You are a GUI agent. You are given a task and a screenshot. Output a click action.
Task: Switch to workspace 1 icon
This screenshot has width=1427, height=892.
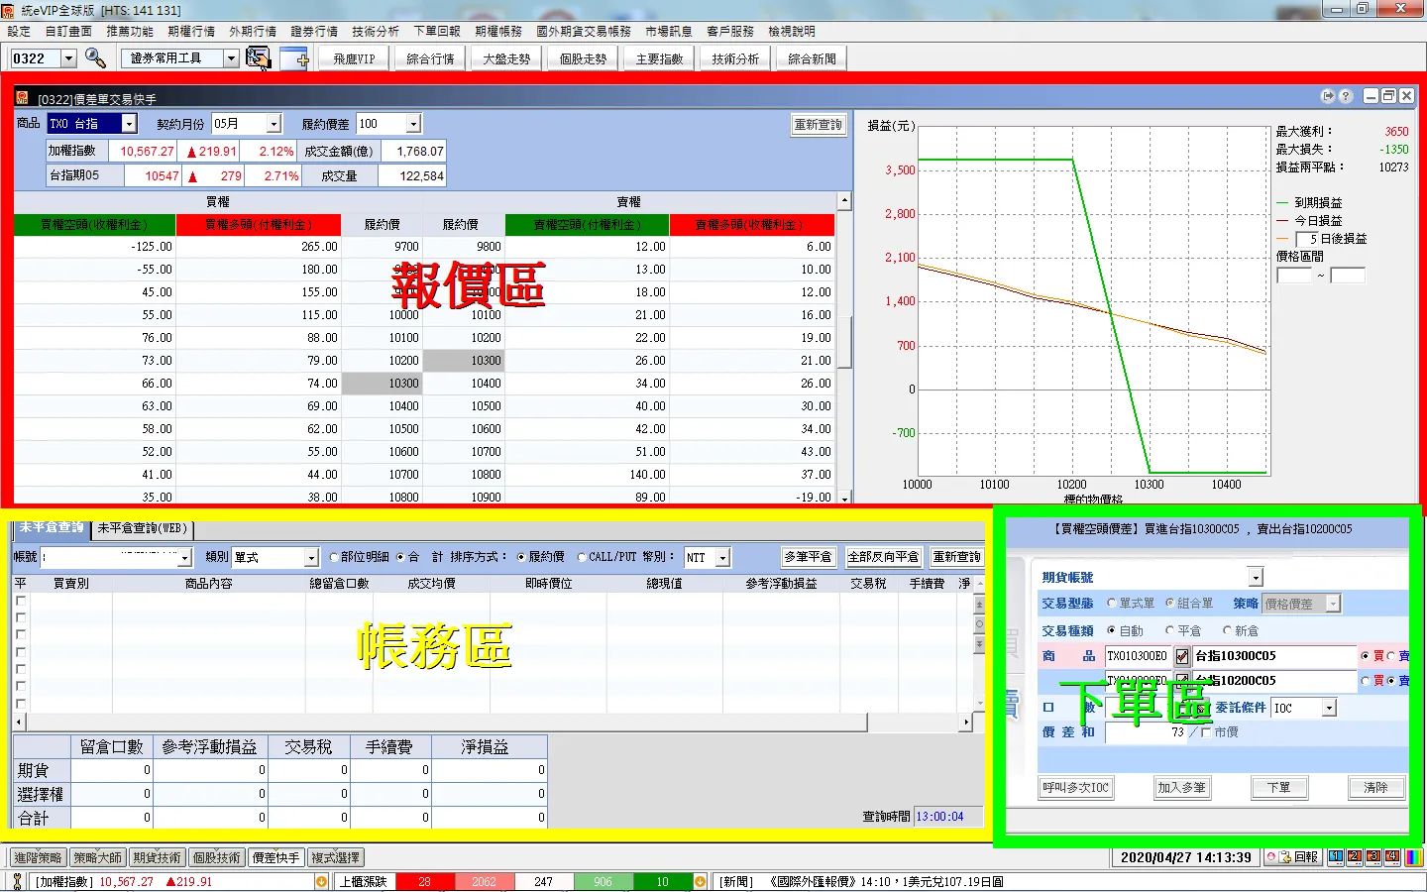(1336, 857)
